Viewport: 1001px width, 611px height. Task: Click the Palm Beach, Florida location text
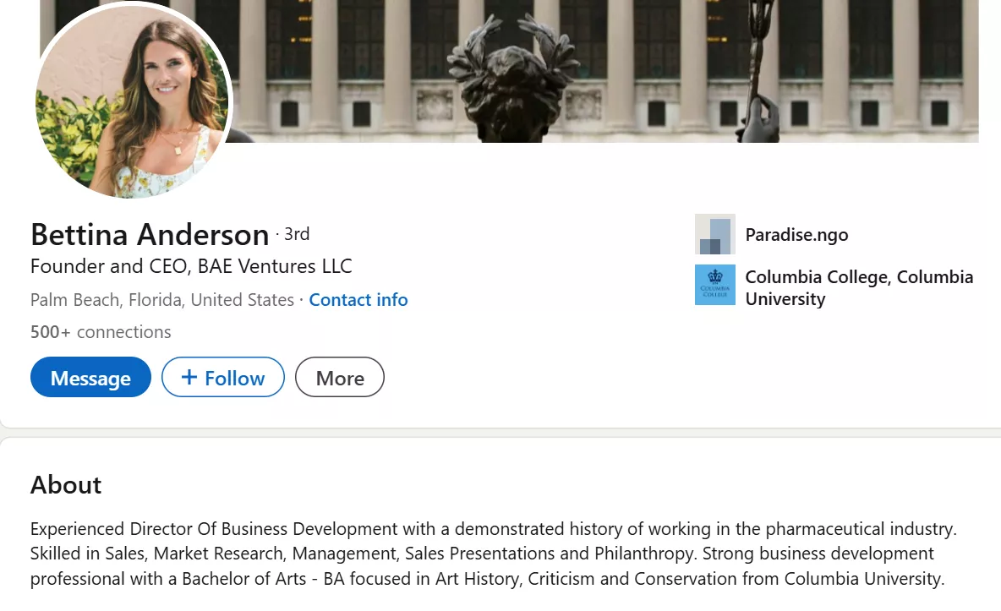point(161,300)
